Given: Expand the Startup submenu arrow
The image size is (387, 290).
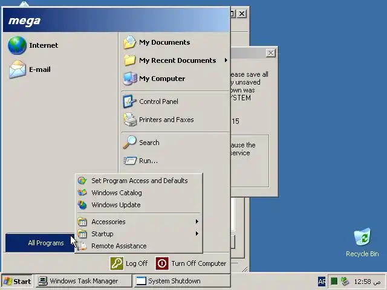Looking at the screenshot, I should 197,233.
